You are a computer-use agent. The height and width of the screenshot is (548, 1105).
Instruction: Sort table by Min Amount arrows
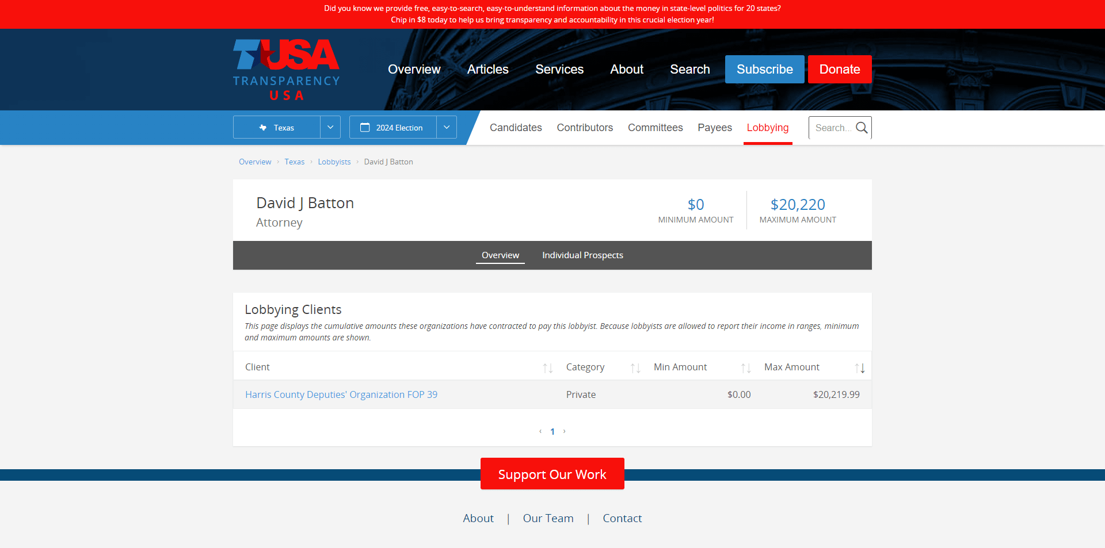[x=746, y=368]
